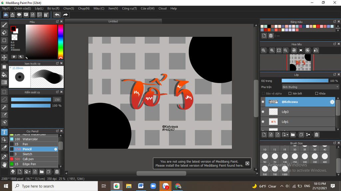Zoom in on the navigator

[272, 50]
